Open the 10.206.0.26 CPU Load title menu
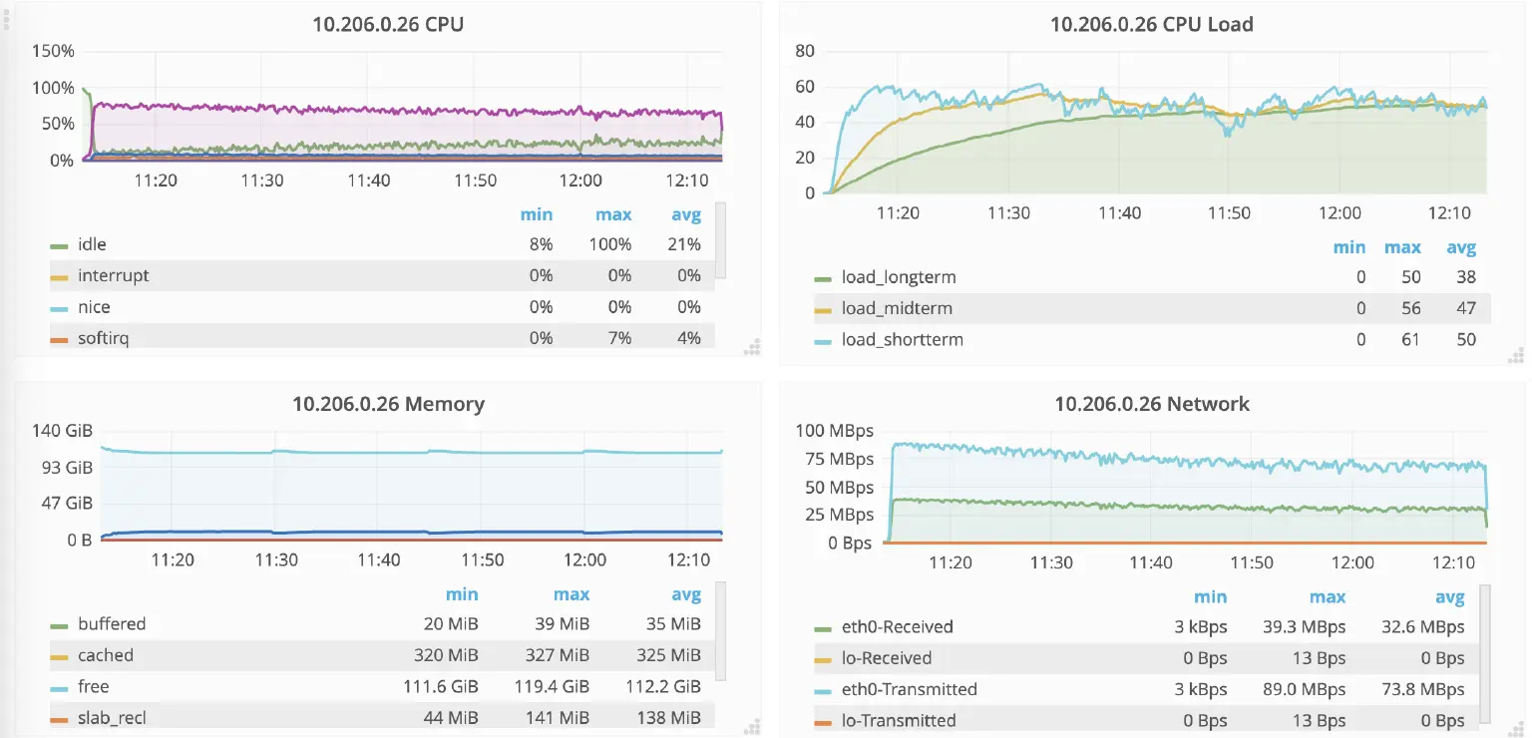The image size is (1532, 738). (x=1151, y=25)
